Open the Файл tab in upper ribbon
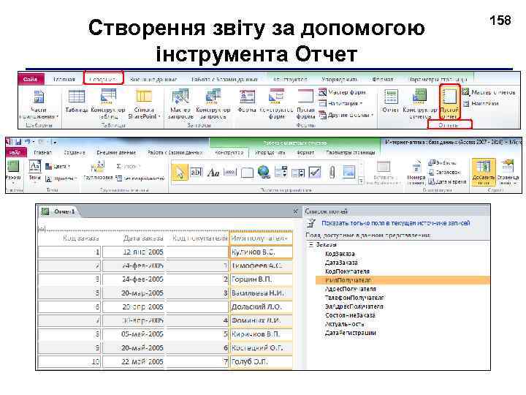The width and height of the screenshot is (526, 395). 31,79
